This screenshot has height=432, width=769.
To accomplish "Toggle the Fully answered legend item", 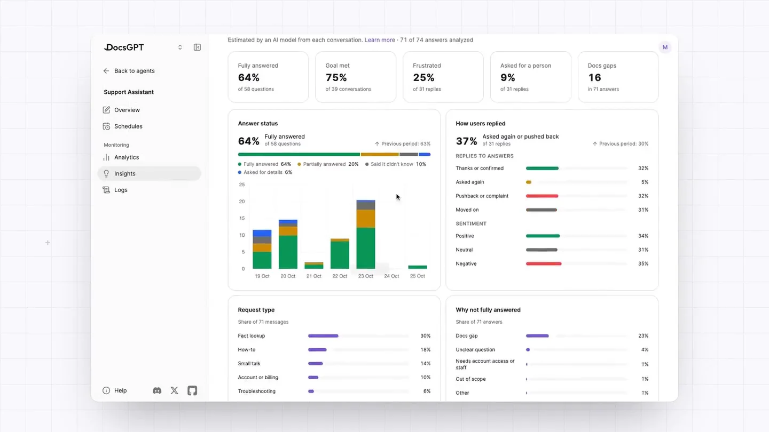I will coord(264,164).
